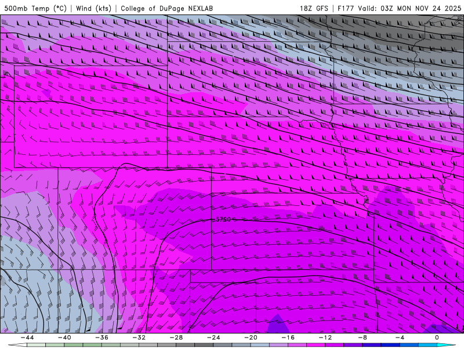Screen dimensions: 464x348
Task: Click the '-40' colorbar label
Action: (x=64, y=338)
